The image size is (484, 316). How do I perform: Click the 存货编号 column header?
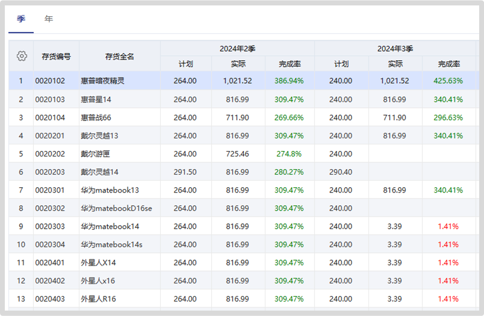point(56,57)
